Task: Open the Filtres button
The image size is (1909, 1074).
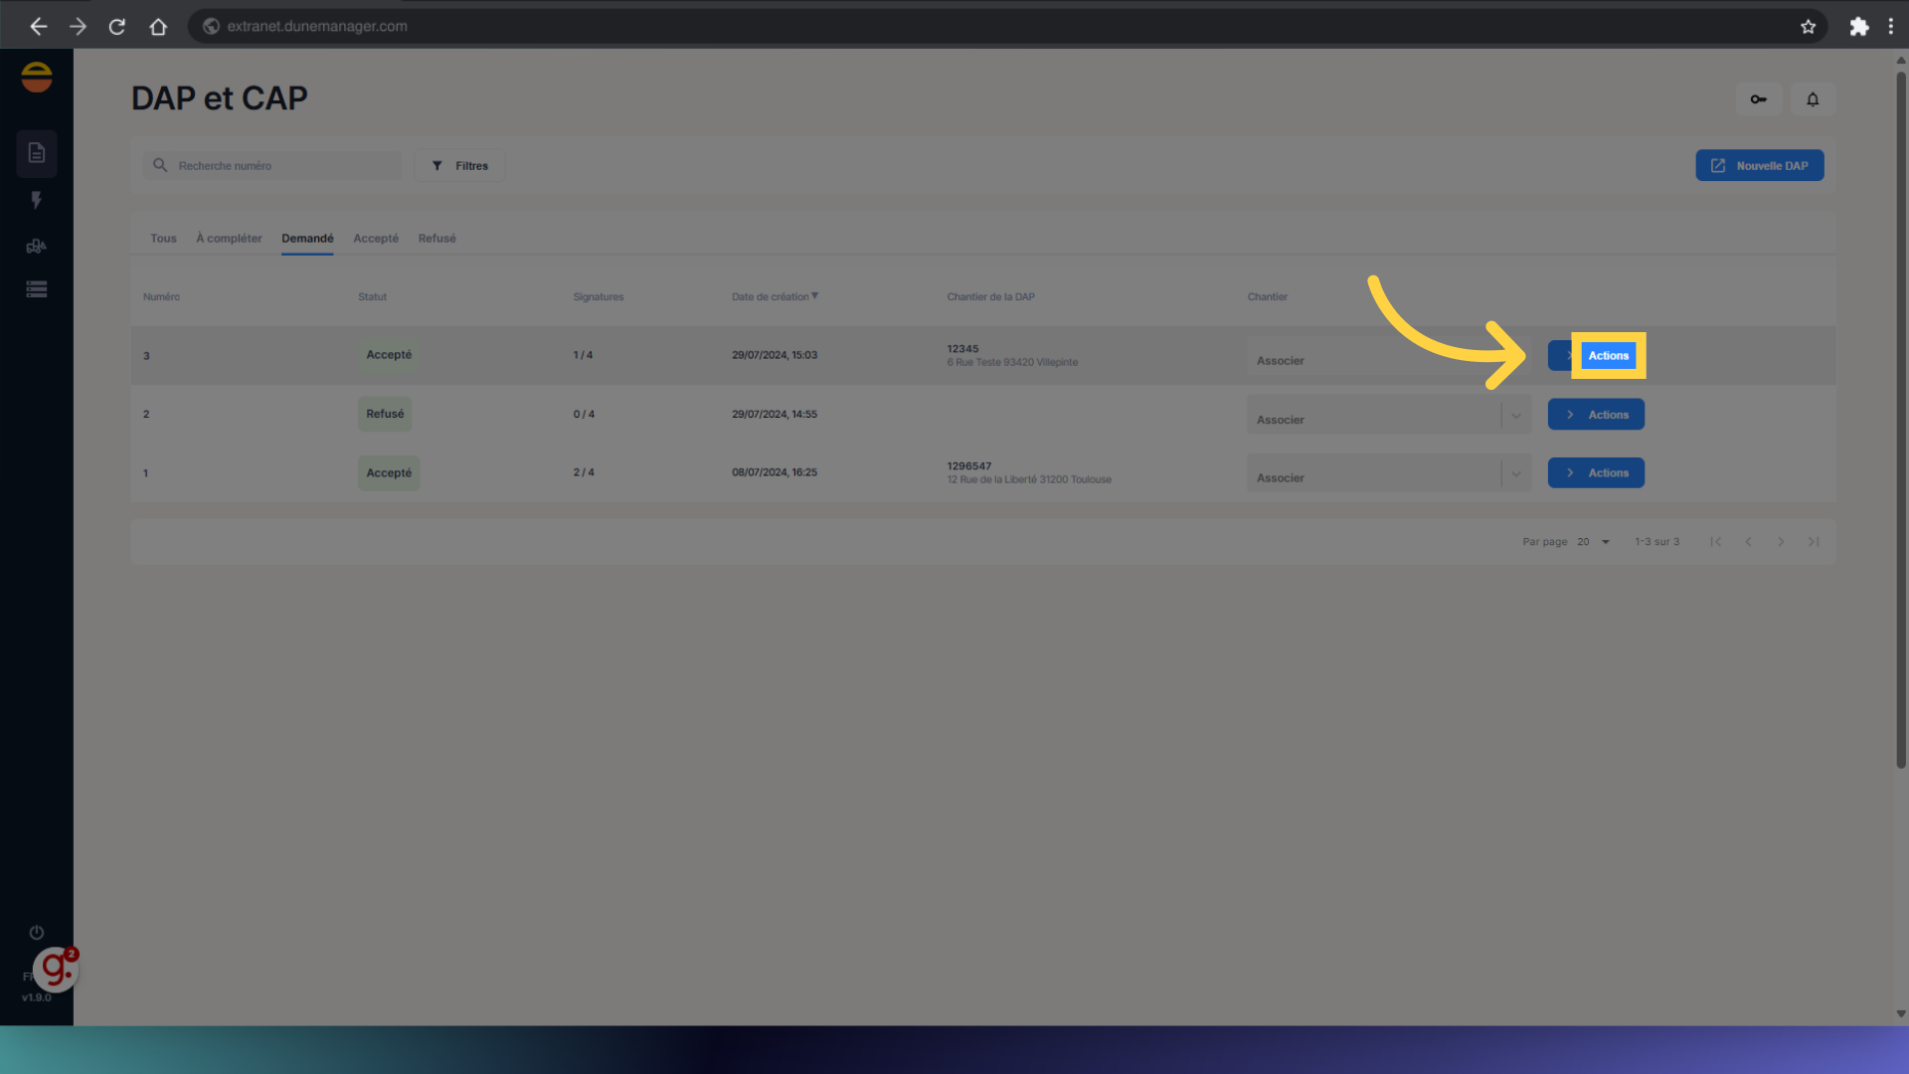Action: [459, 166]
